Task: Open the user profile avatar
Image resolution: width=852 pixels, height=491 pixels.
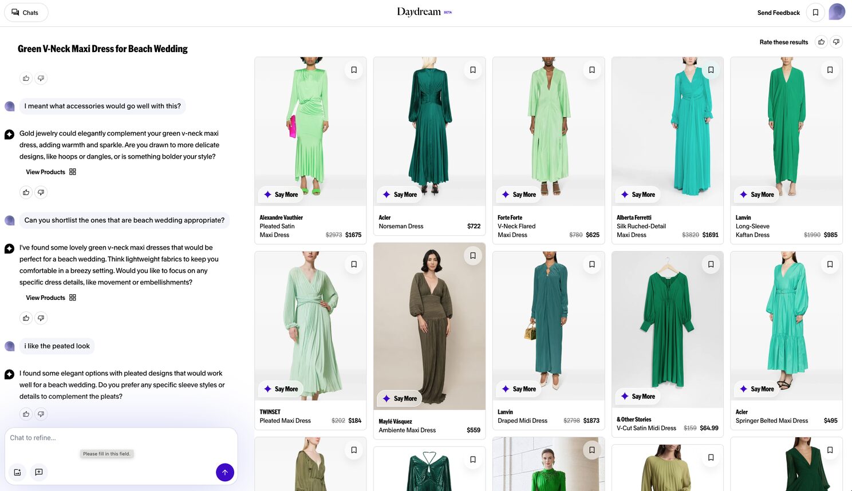Action: click(837, 12)
